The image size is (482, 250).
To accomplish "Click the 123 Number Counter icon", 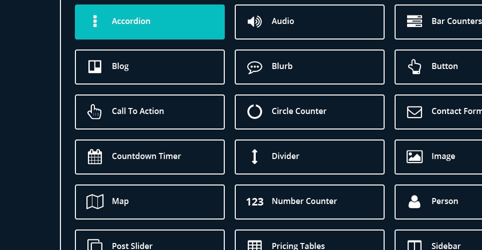I will click(x=255, y=202).
